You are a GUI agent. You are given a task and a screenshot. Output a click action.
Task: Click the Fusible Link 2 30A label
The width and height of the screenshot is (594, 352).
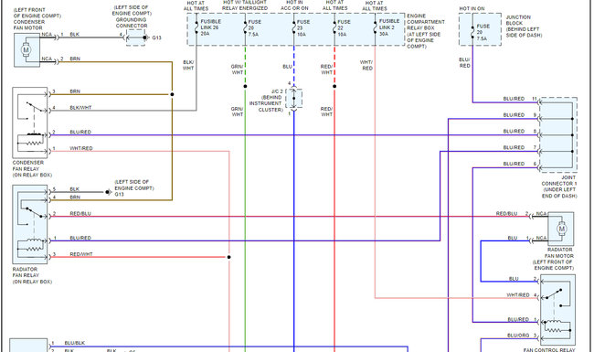coord(389,27)
